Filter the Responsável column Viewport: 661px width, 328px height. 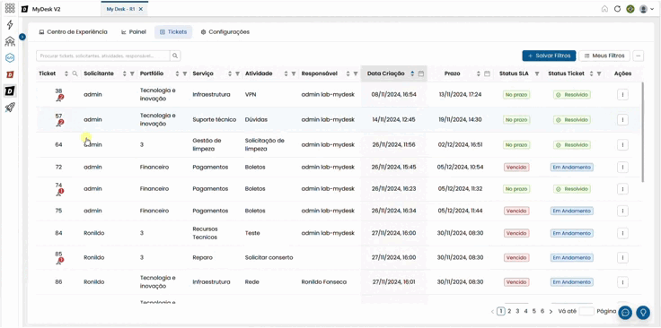pyautogui.click(x=356, y=73)
